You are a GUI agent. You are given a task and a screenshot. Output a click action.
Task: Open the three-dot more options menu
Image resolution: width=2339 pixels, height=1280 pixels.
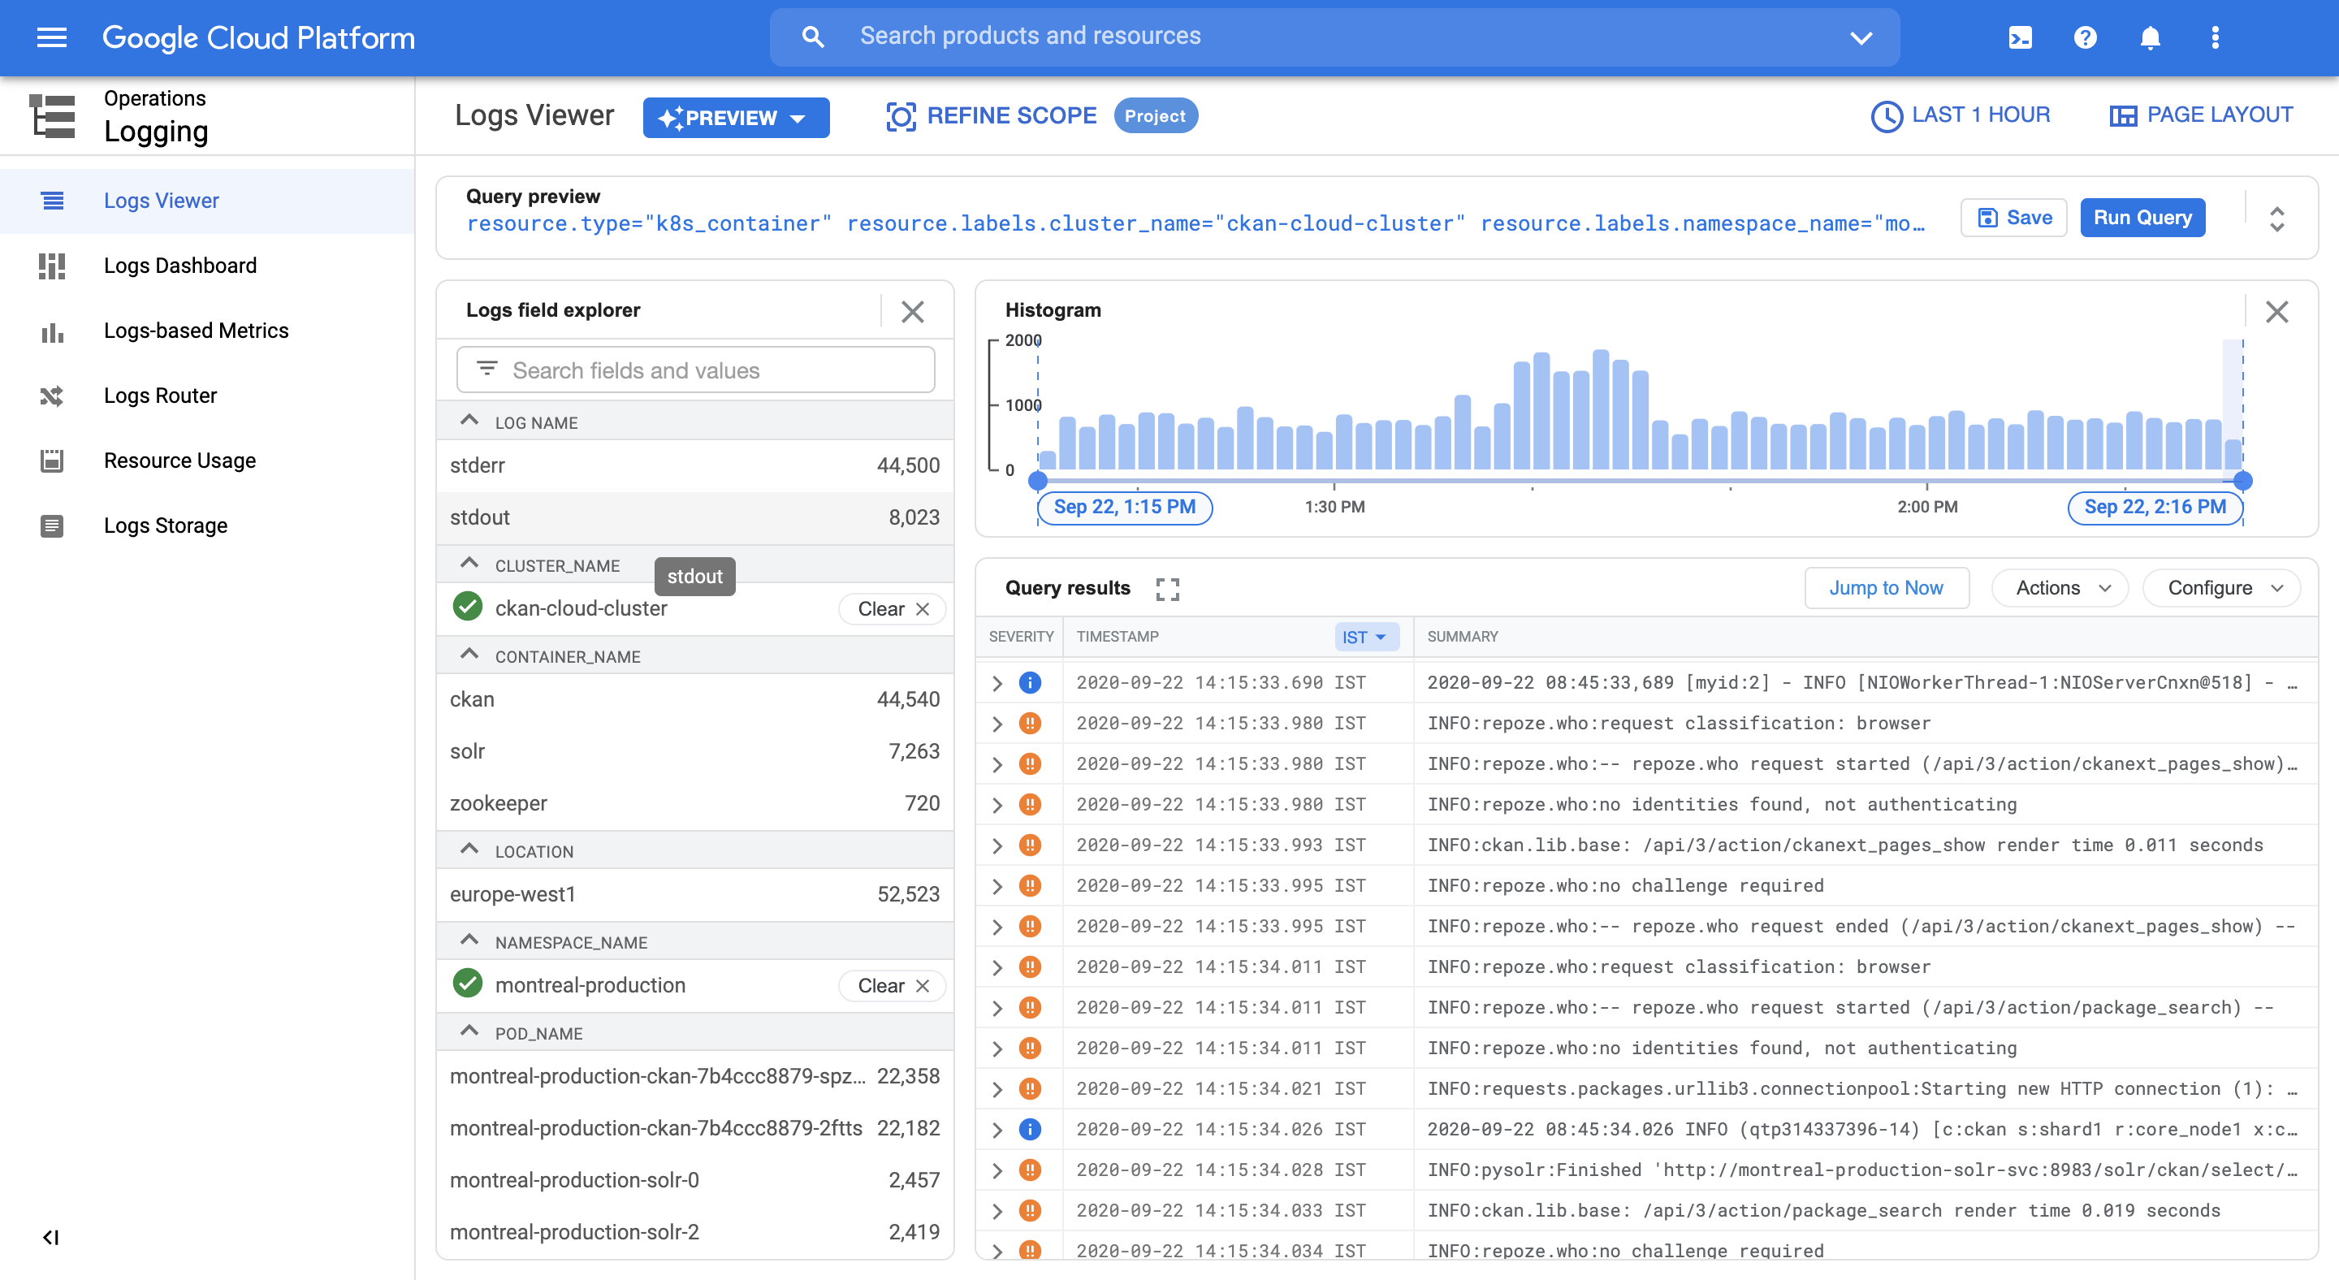click(2215, 37)
